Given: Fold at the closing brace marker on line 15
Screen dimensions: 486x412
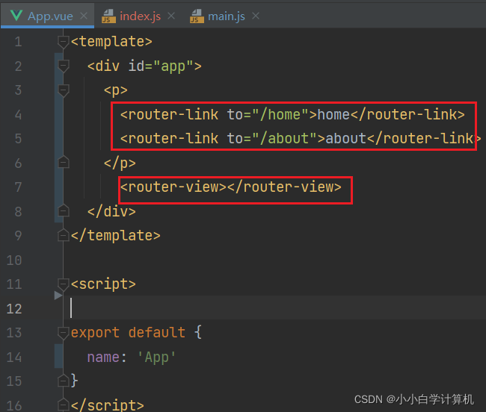Looking at the screenshot, I should pos(64,381).
